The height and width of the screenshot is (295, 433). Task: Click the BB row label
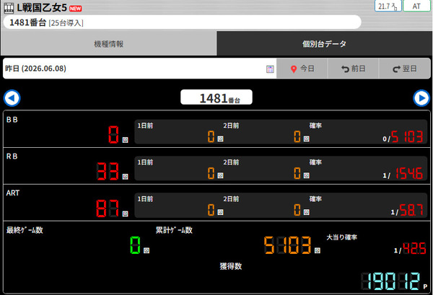(12, 120)
